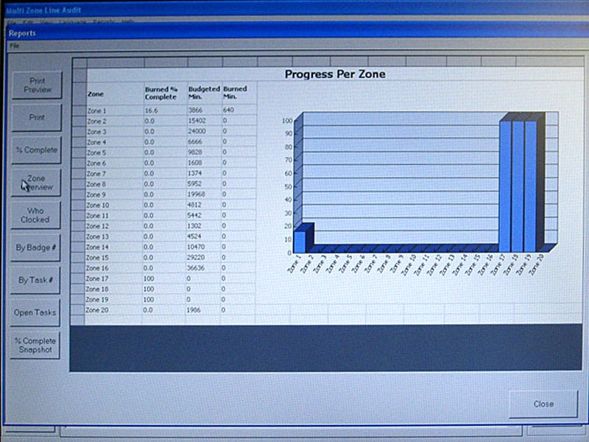Select the By Task # report
The height and width of the screenshot is (442, 589).
pyautogui.click(x=35, y=280)
